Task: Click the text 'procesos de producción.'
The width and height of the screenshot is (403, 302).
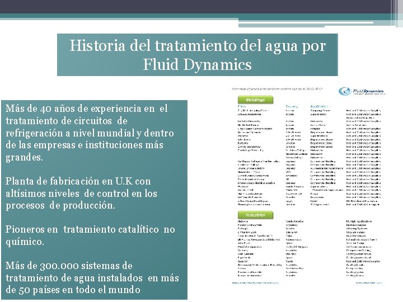Action: 60,205
